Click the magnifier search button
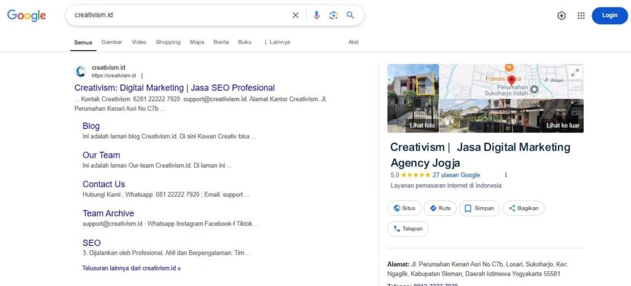This screenshot has width=631, height=286. click(x=351, y=15)
